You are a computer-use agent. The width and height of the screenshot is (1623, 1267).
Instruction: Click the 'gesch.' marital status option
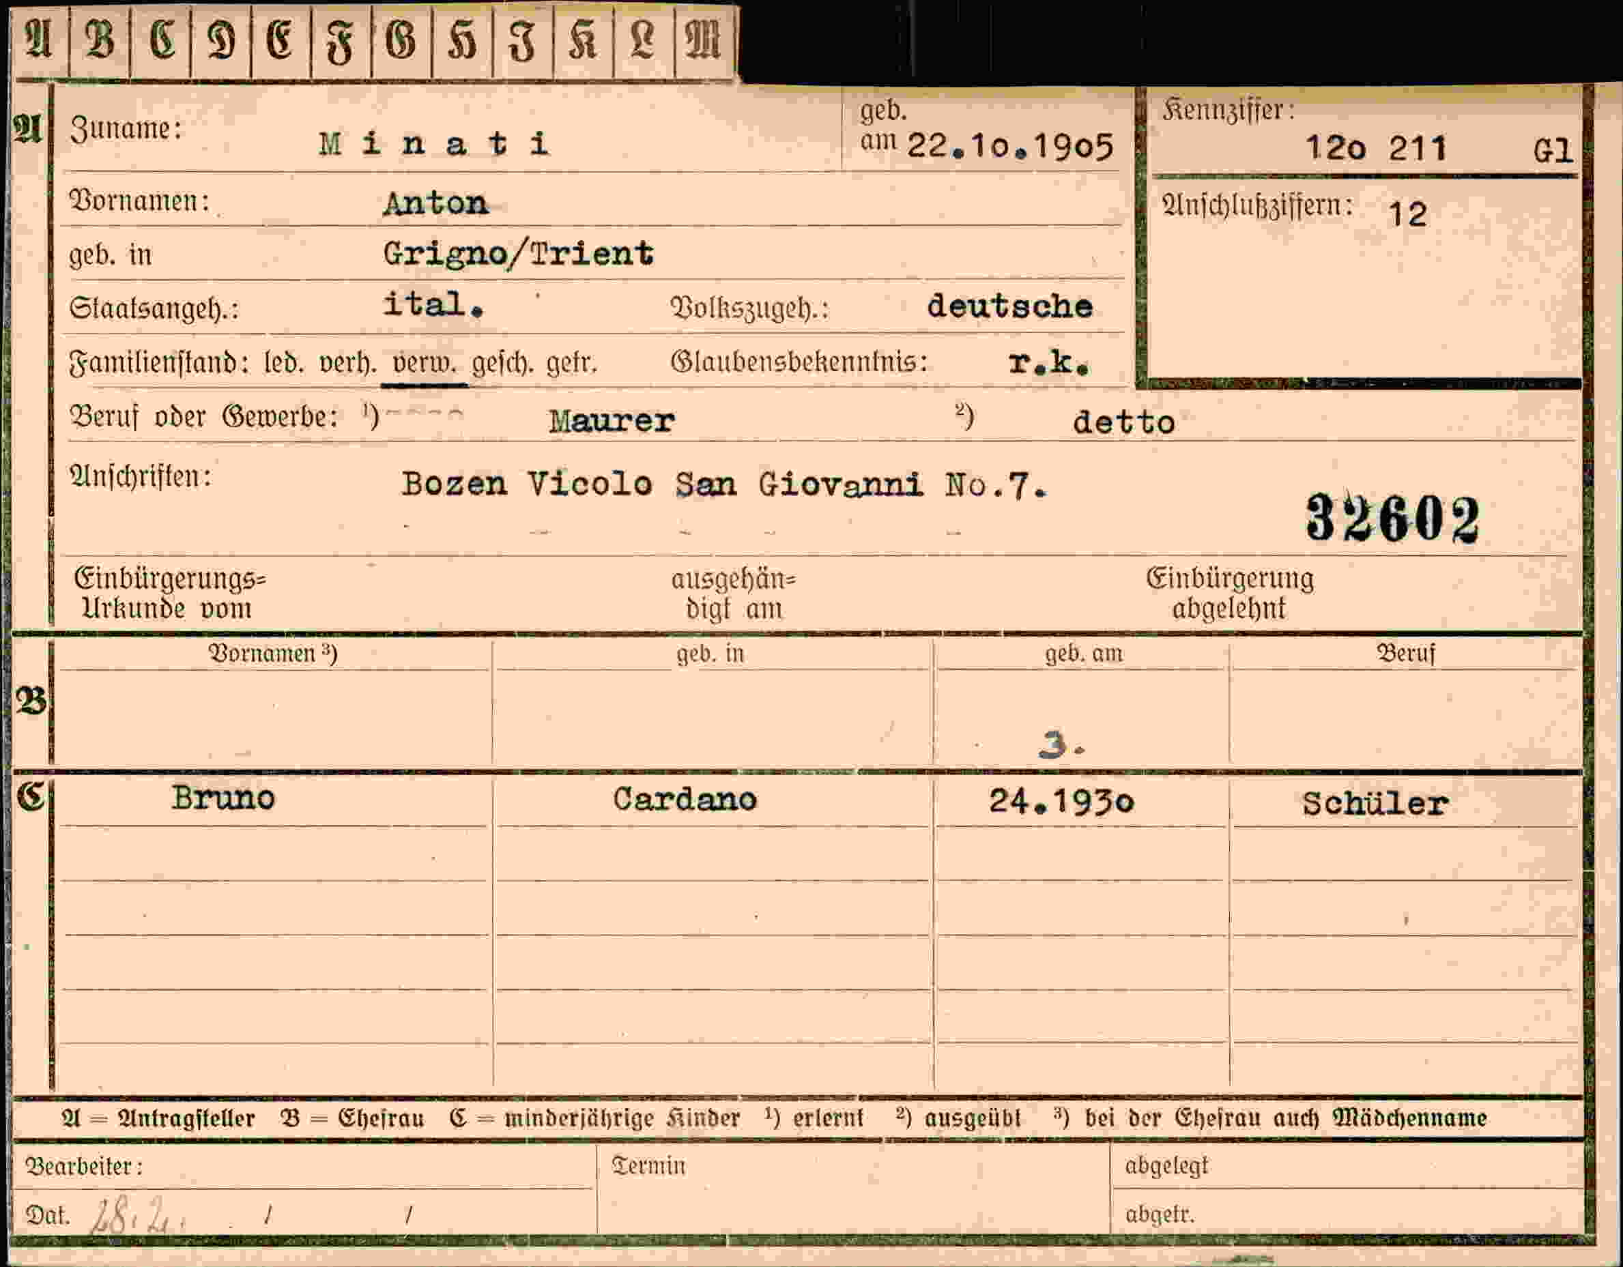coord(503,364)
